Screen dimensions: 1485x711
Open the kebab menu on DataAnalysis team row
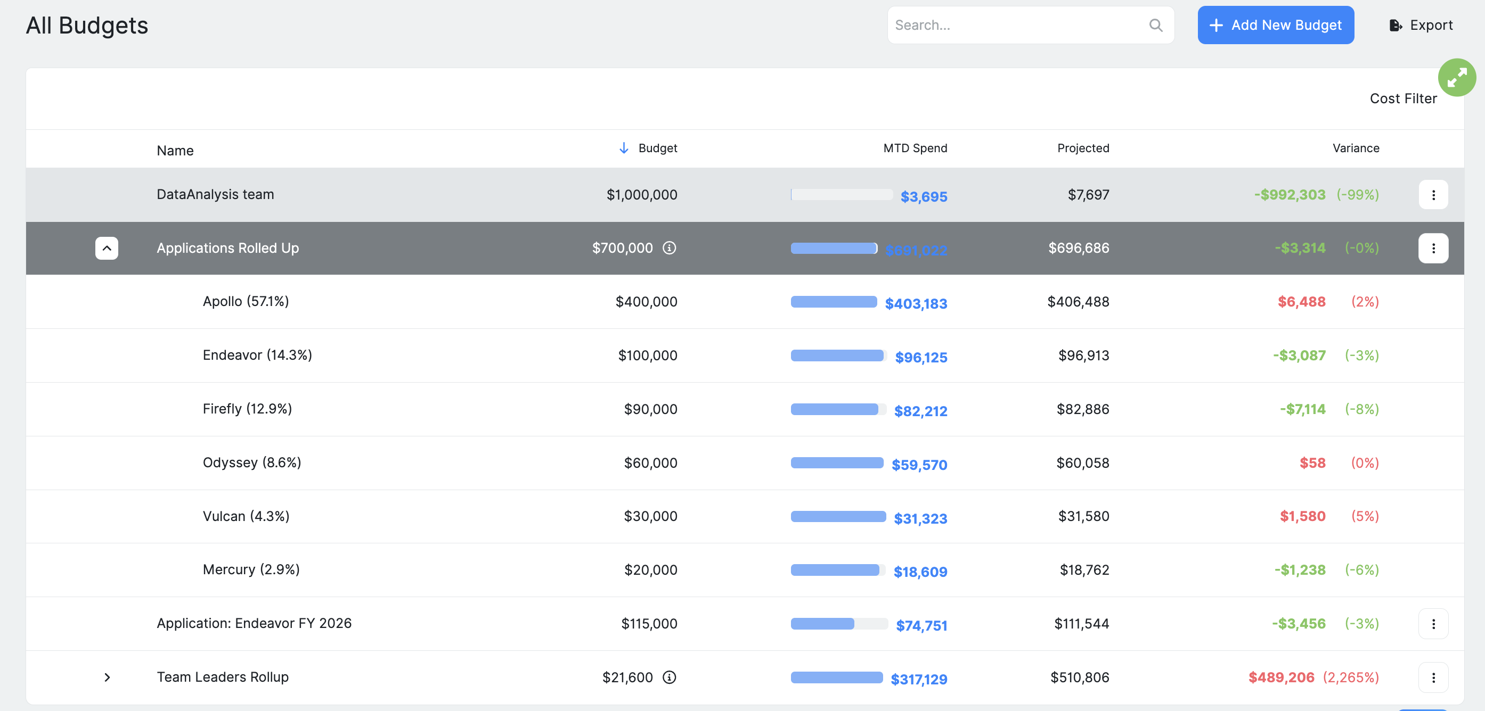(1433, 195)
